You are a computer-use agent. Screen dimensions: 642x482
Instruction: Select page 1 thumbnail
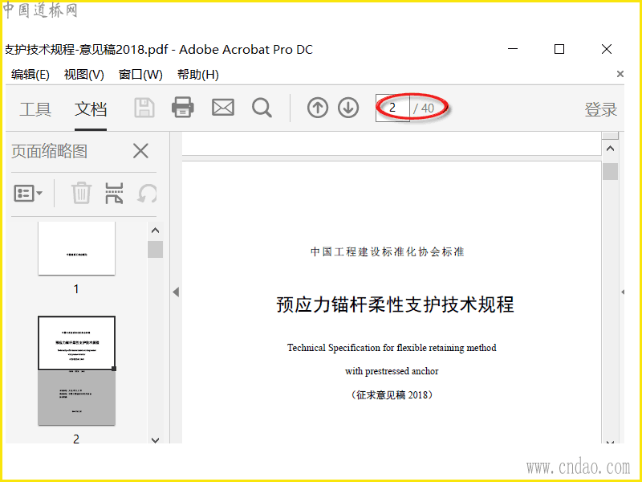point(76,248)
